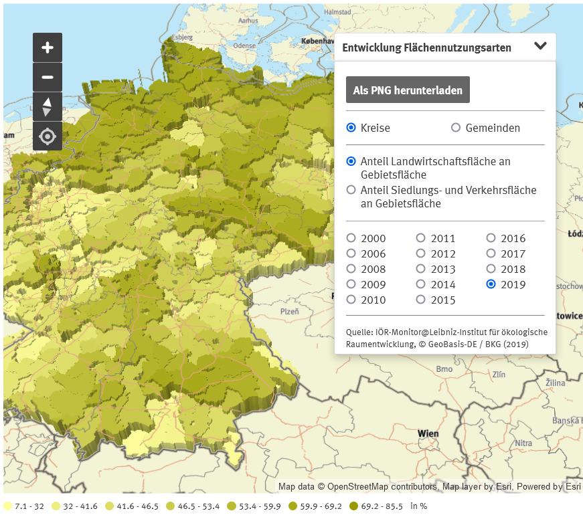Reset map orientation with compass icon
This screenshot has width=583, height=515.
[x=48, y=107]
